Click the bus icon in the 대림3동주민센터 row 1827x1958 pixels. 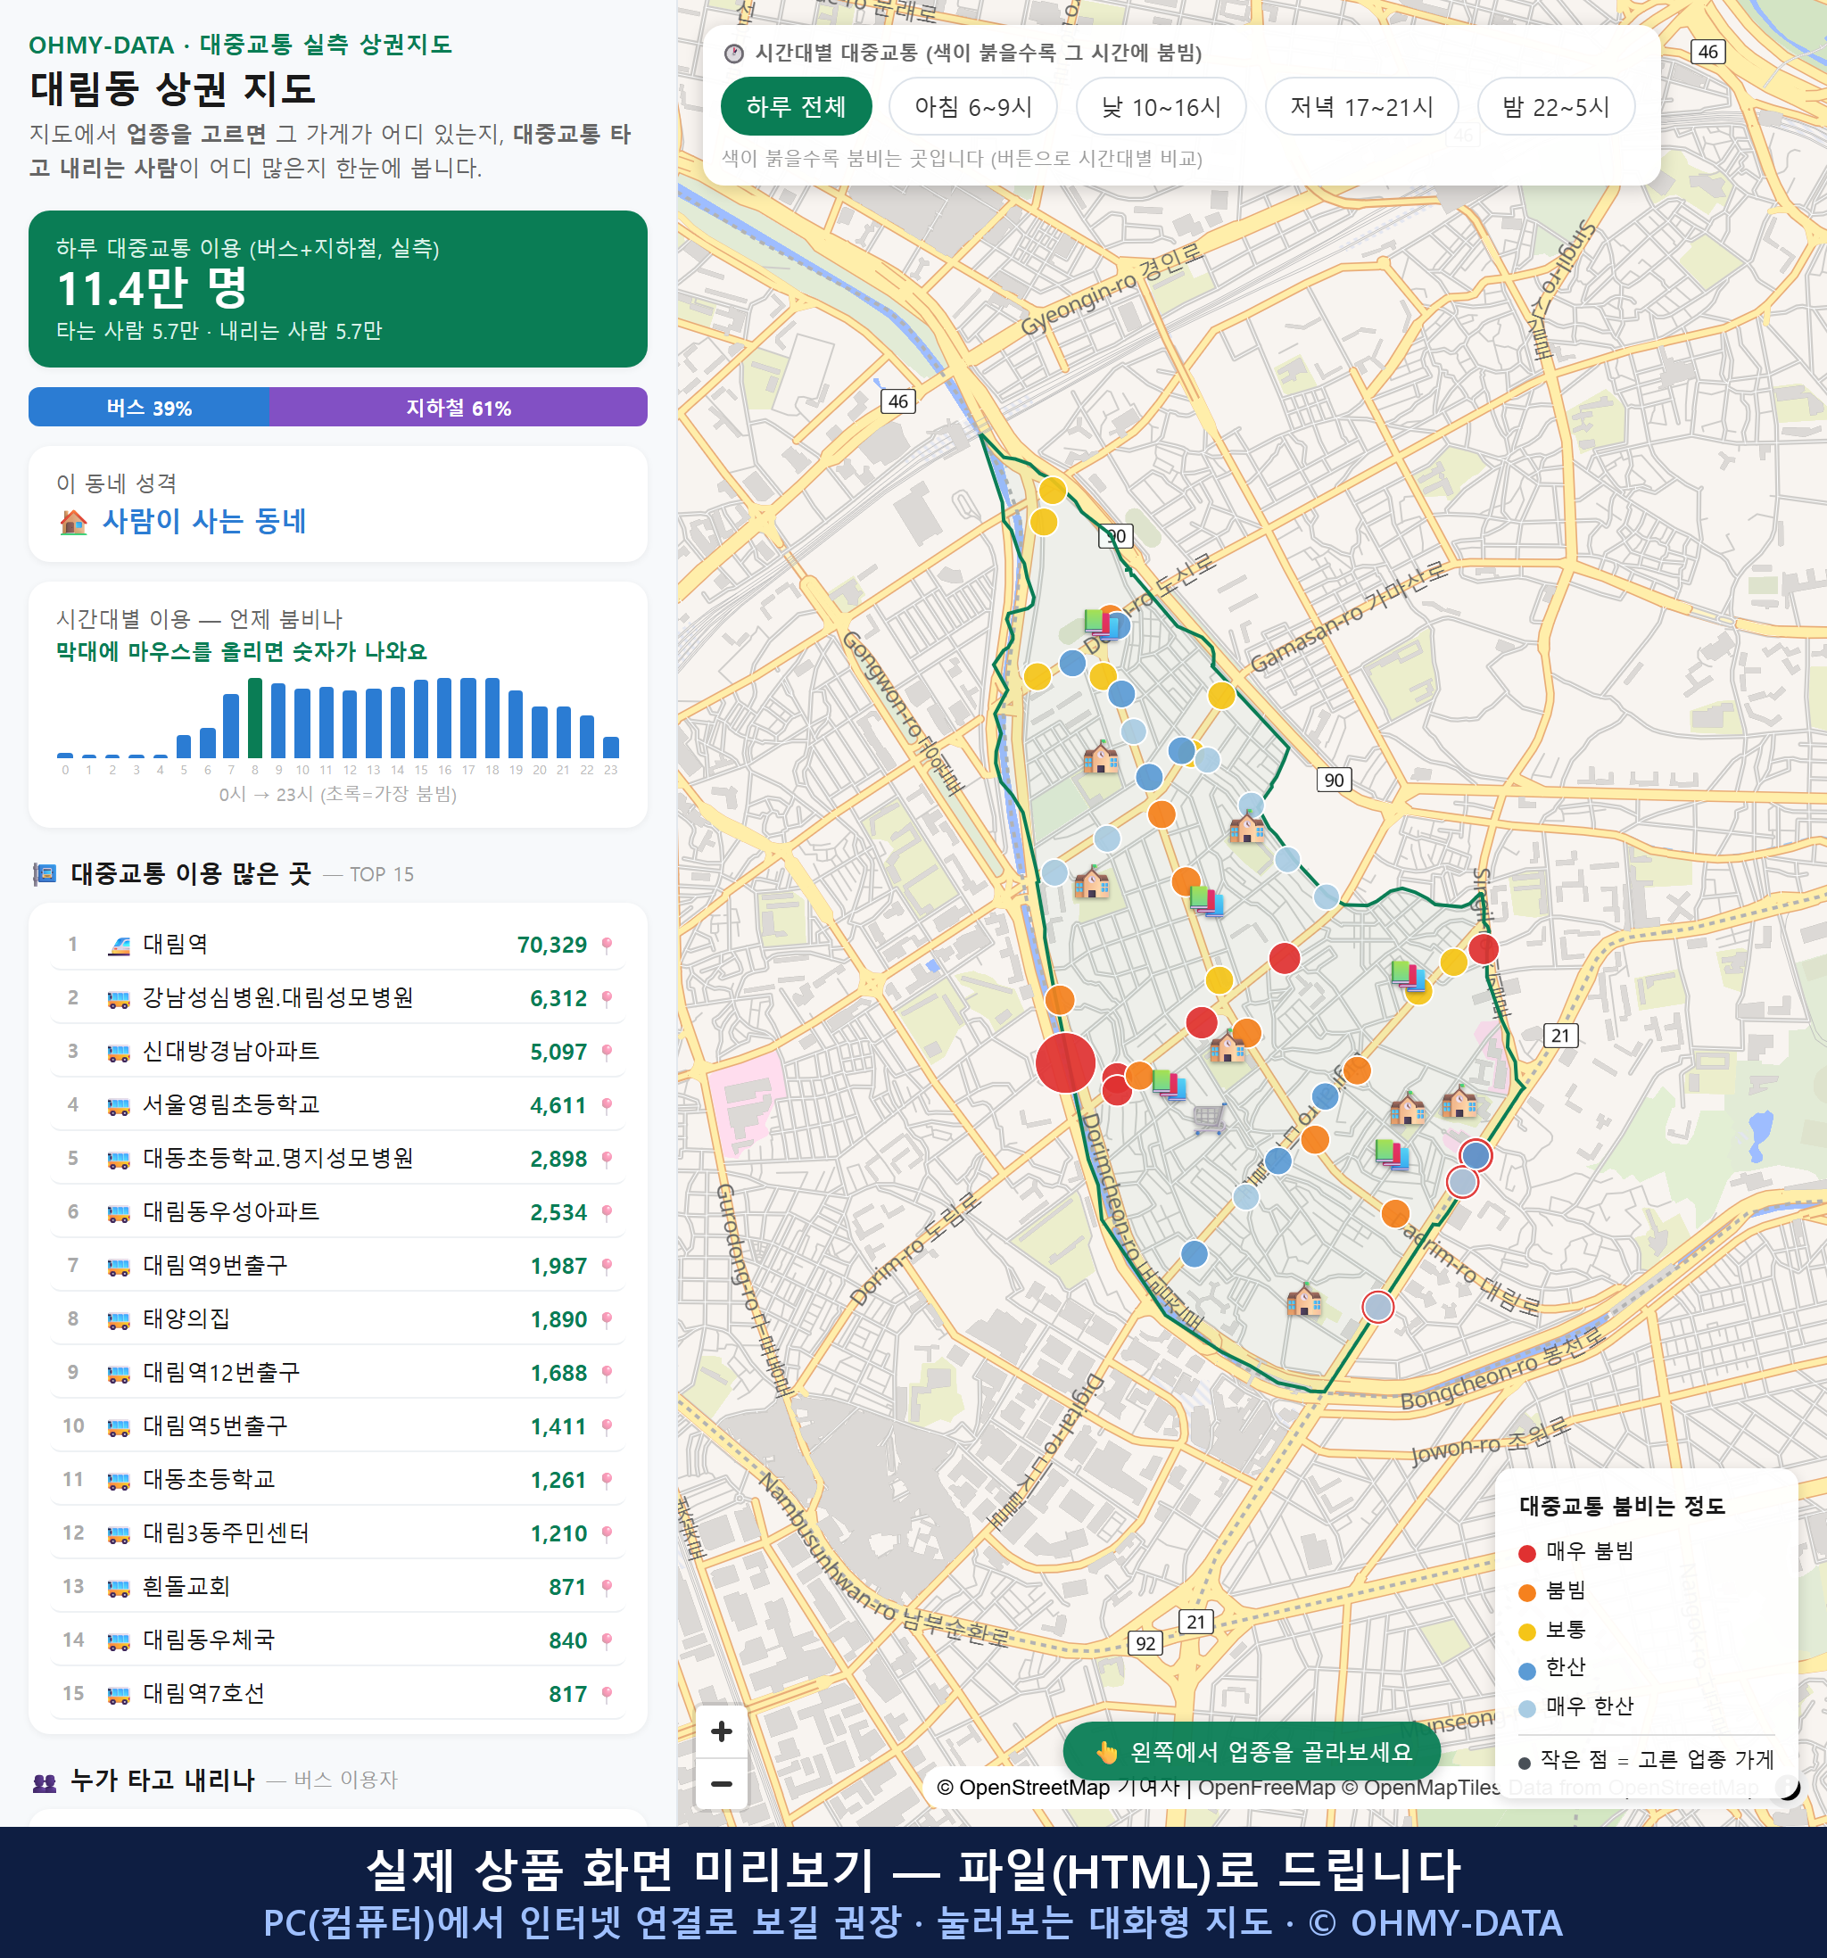(118, 1533)
